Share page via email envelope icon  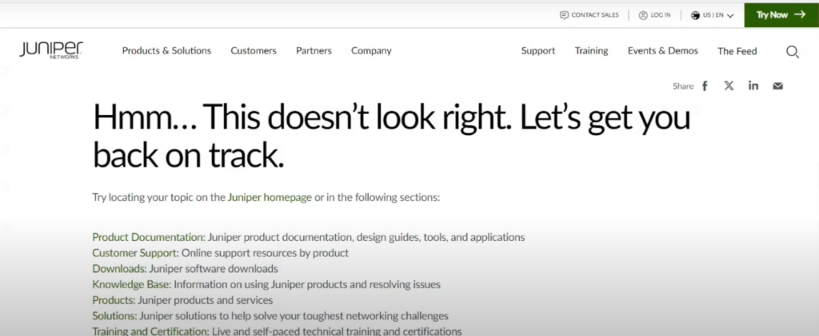pos(777,86)
